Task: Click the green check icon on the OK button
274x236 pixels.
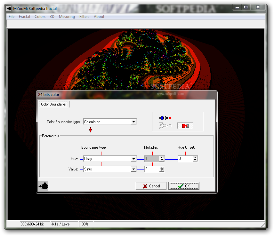Action: tap(181, 186)
